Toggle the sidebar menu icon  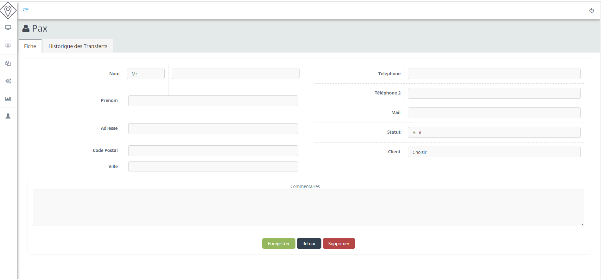pos(26,10)
